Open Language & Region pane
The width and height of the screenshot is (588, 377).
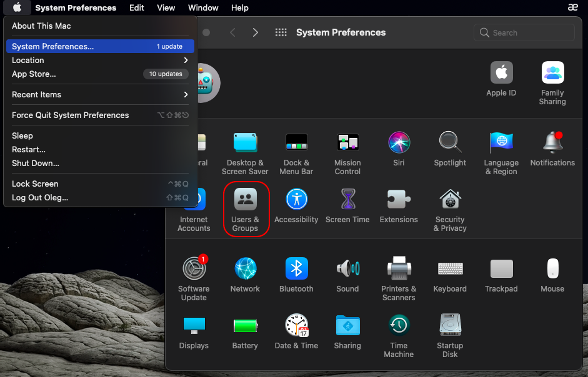tap(501, 154)
